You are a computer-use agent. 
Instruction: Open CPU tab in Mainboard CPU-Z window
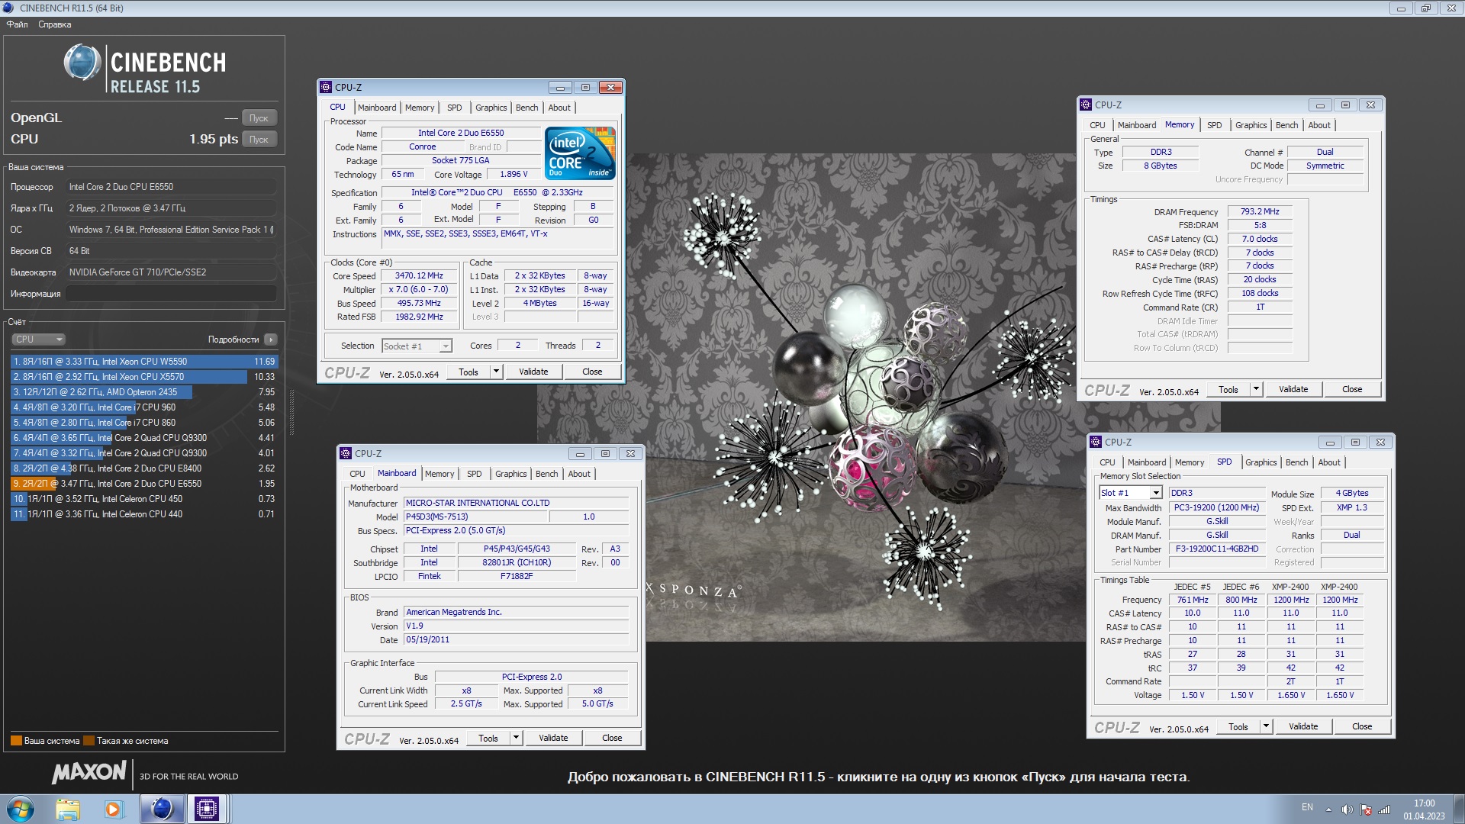click(357, 474)
